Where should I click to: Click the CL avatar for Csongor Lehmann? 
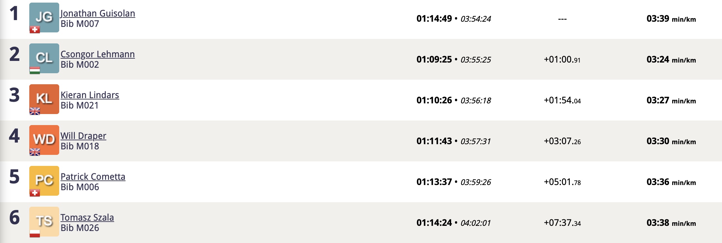pyautogui.click(x=44, y=58)
